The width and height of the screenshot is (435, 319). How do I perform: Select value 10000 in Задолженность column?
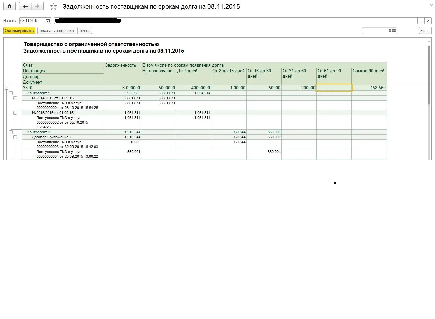pyautogui.click(x=122, y=144)
